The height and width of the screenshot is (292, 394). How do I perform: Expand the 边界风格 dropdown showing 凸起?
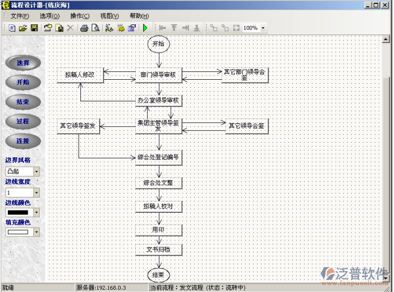(36, 171)
